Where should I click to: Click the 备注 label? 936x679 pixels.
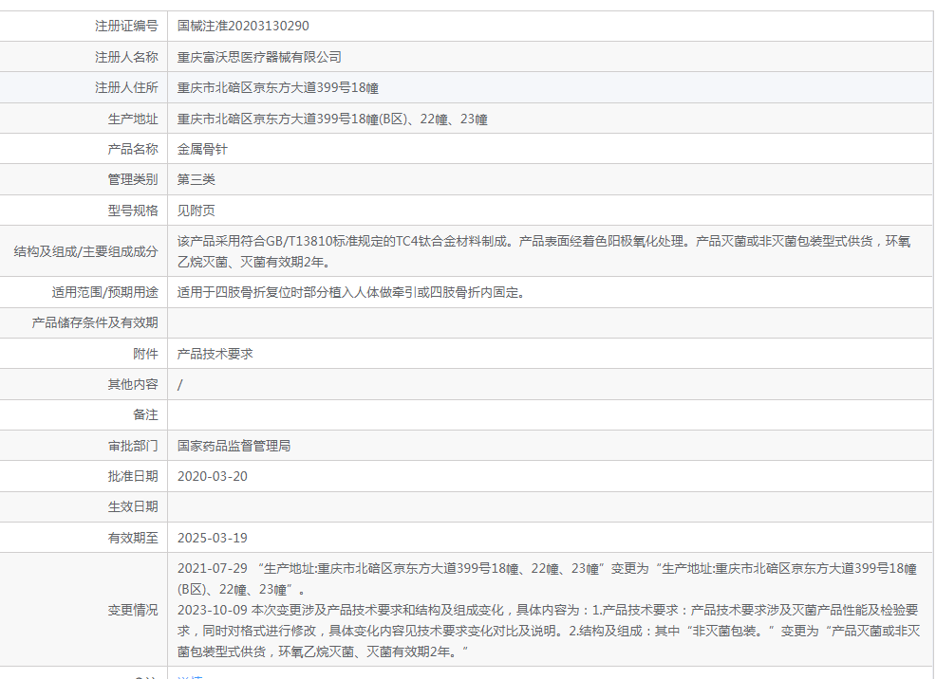pos(145,415)
